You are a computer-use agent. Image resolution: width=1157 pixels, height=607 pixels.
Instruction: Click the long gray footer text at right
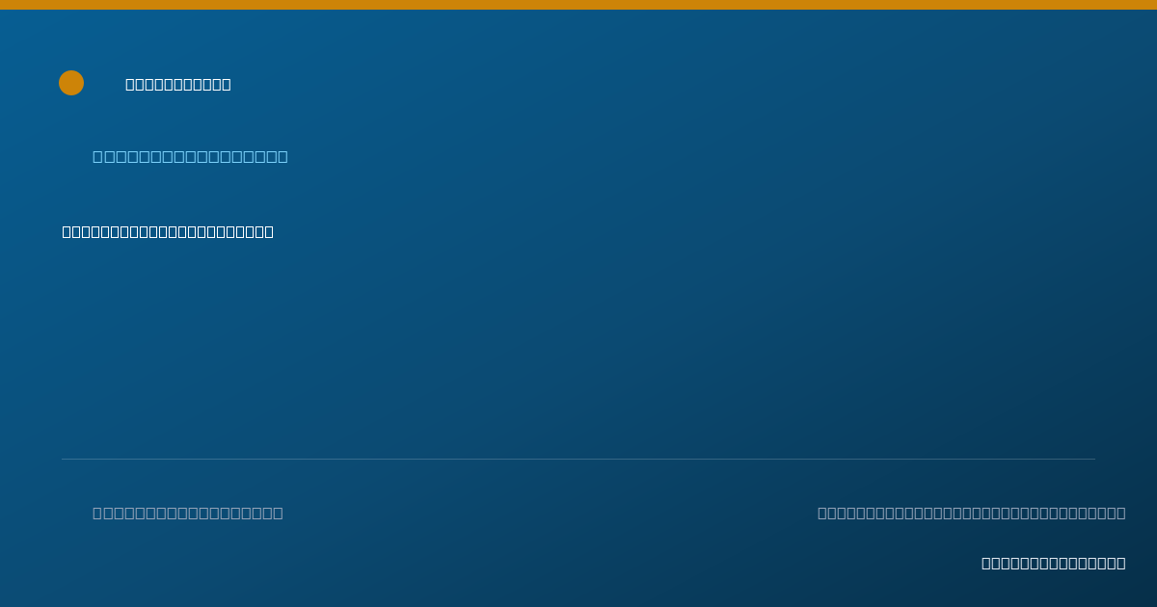(x=972, y=513)
